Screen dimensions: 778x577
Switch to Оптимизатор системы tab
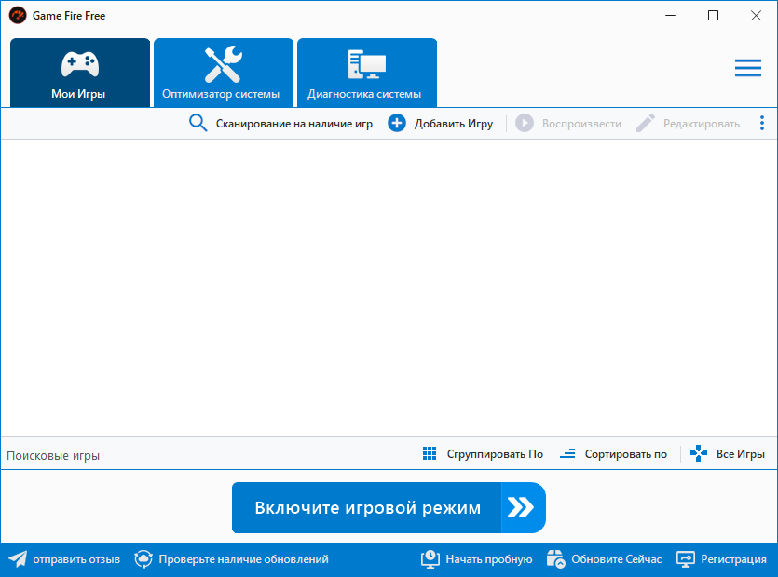224,73
